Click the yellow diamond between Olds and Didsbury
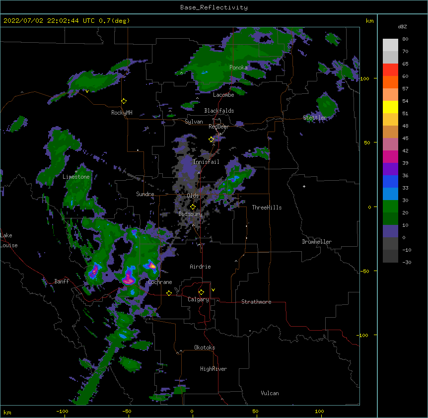Viewport: 428px width, 418px height. pos(193,207)
